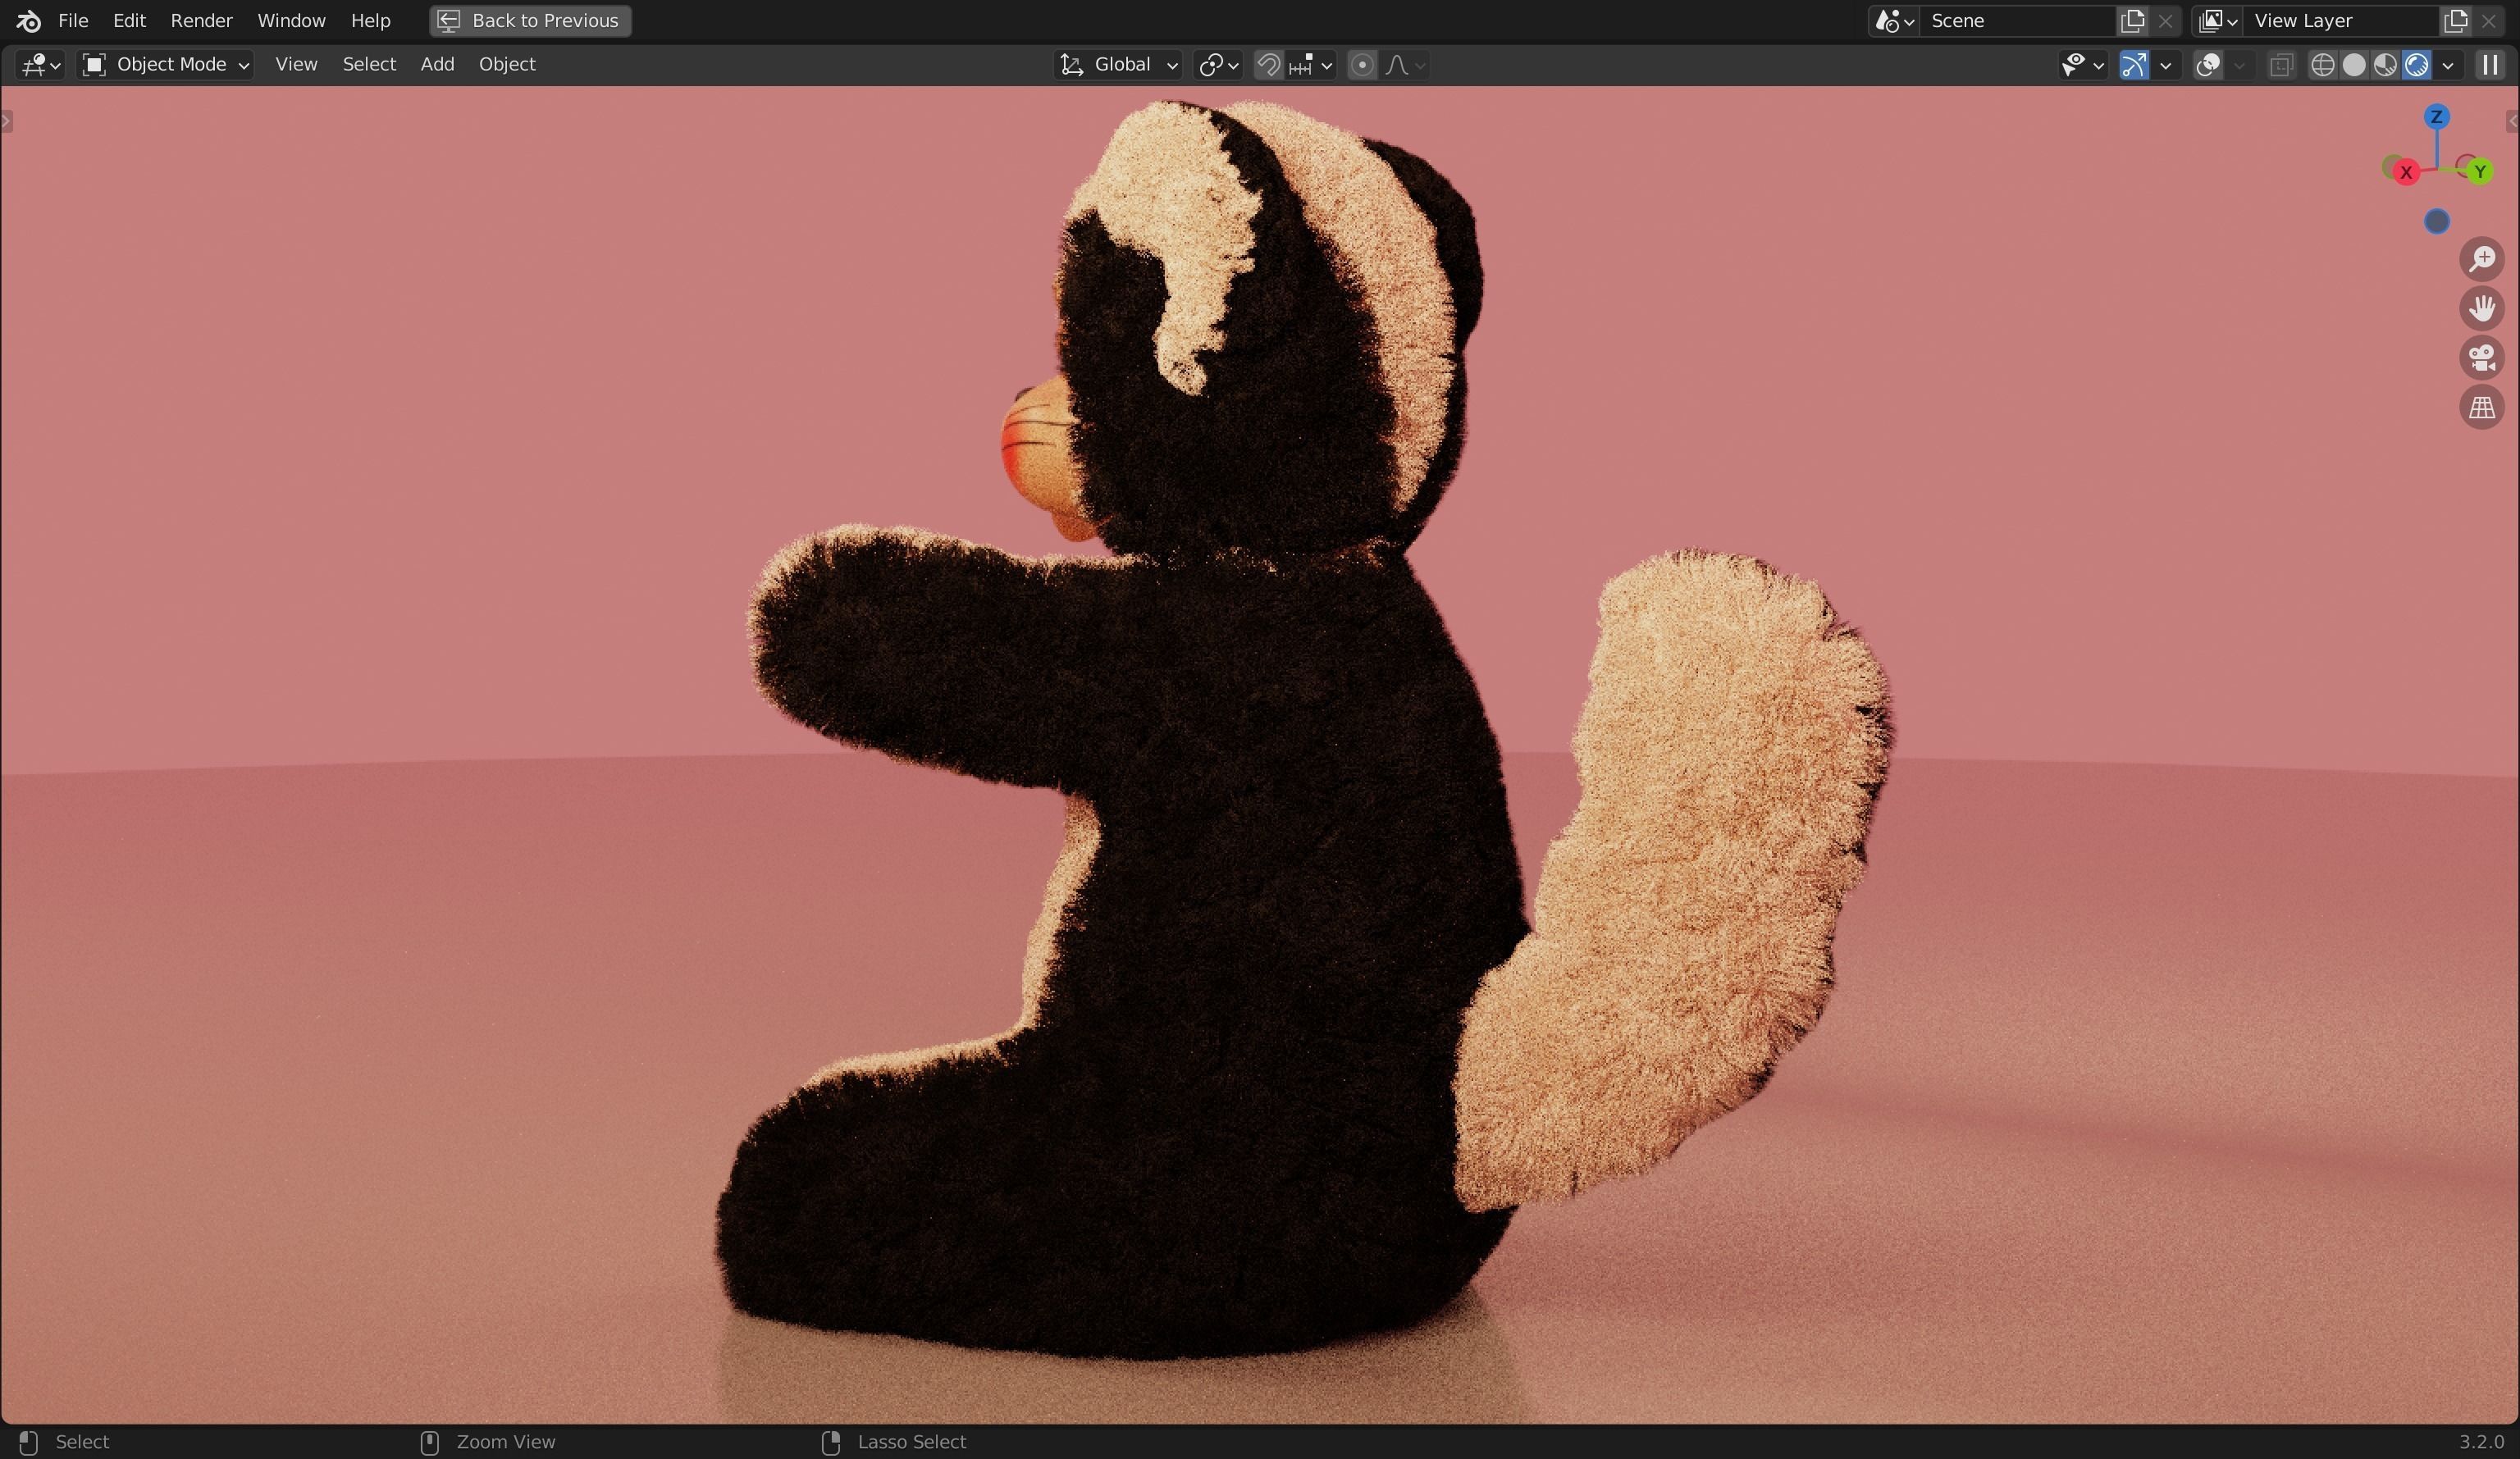Toggle between perspective and orthographic view
The image size is (2520, 1459).
(x=2482, y=408)
